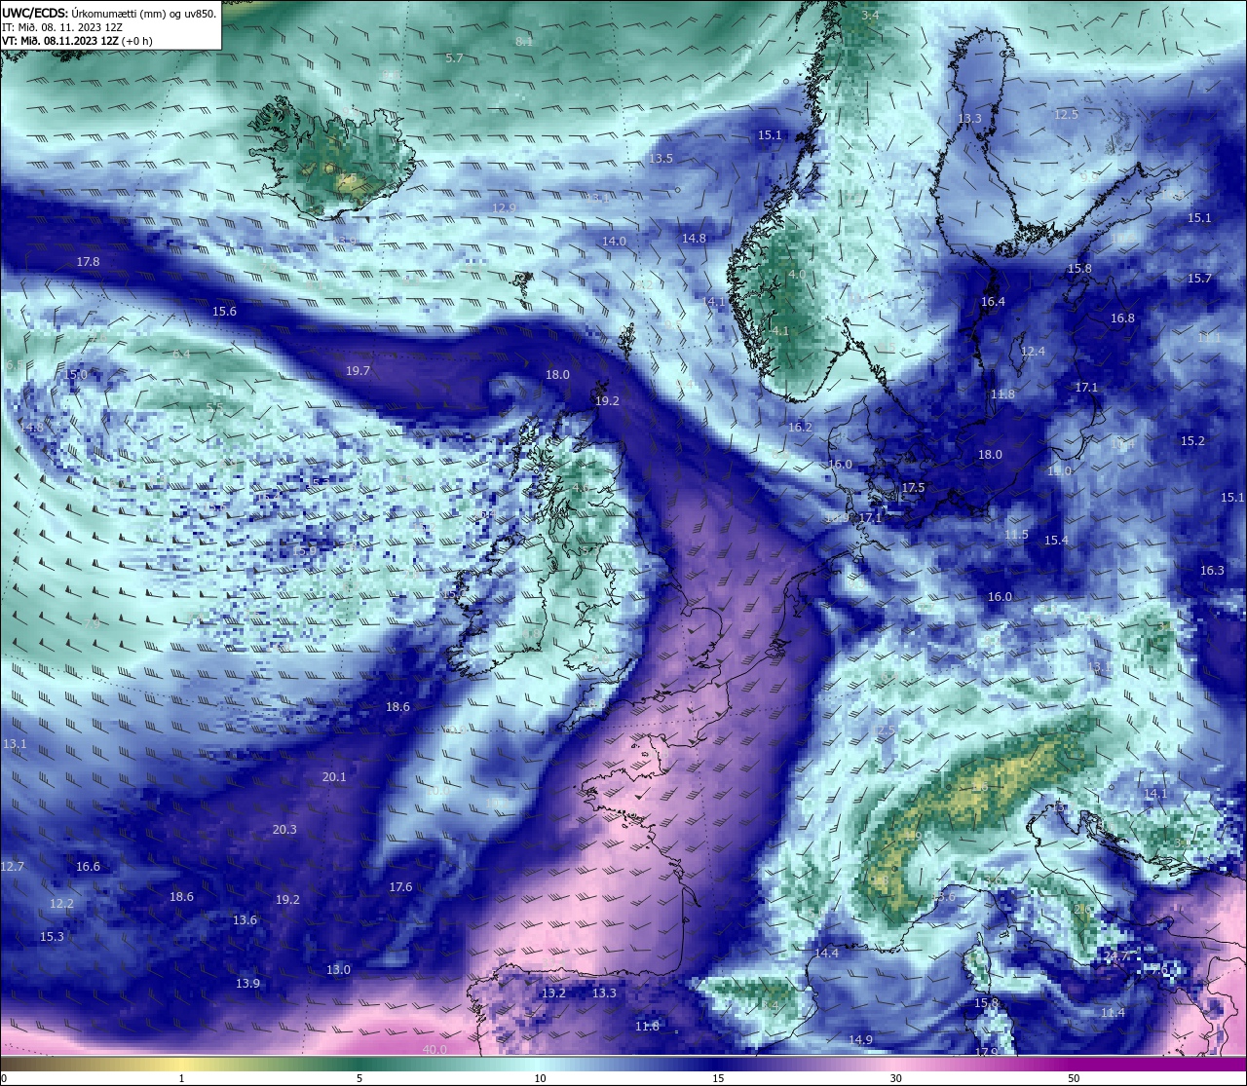Click the color scale tick labeled 10
Viewport: 1247px width, 1086px height.
(x=539, y=1078)
